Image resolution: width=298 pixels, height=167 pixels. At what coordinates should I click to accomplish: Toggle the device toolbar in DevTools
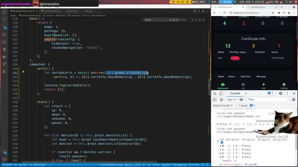pyautogui.click(x=222, y=93)
